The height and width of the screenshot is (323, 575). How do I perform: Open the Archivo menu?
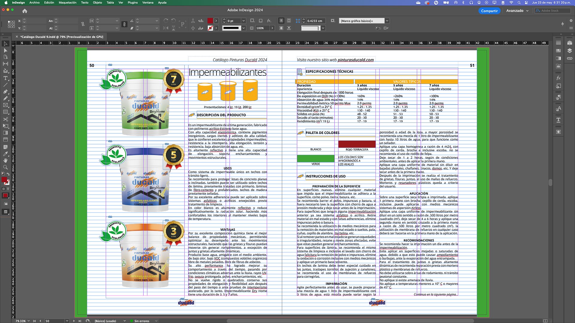(34, 2)
